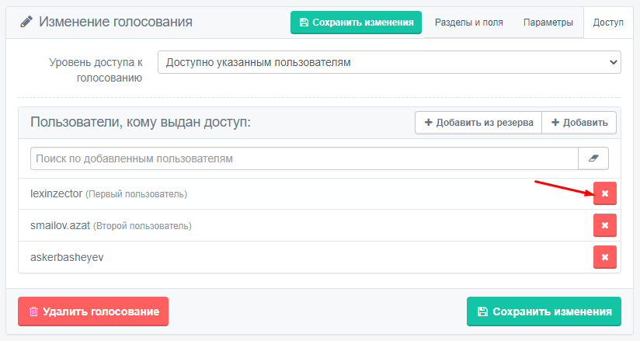Click (Первый пользователь) note text
This screenshot has height=341, width=640.
click(137, 194)
